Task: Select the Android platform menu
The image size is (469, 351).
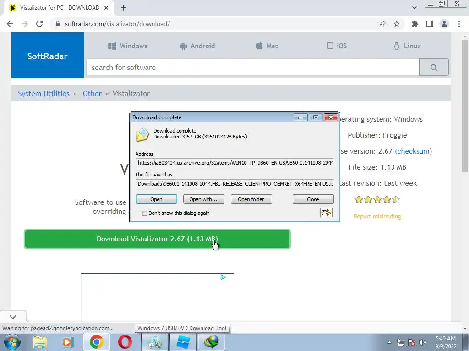Action: point(197,46)
